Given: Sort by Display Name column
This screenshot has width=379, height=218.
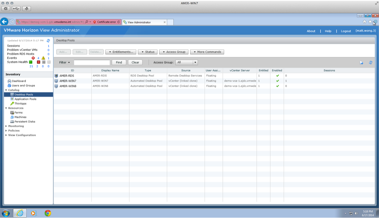Looking at the screenshot, I should coord(110,70).
